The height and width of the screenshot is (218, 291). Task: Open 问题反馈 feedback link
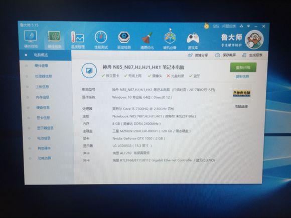pyautogui.click(x=229, y=26)
